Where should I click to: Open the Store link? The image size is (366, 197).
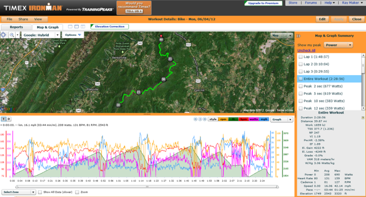[x=293, y=3]
